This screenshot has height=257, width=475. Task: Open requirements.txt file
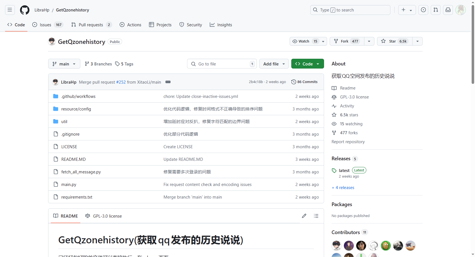[77, 197]
